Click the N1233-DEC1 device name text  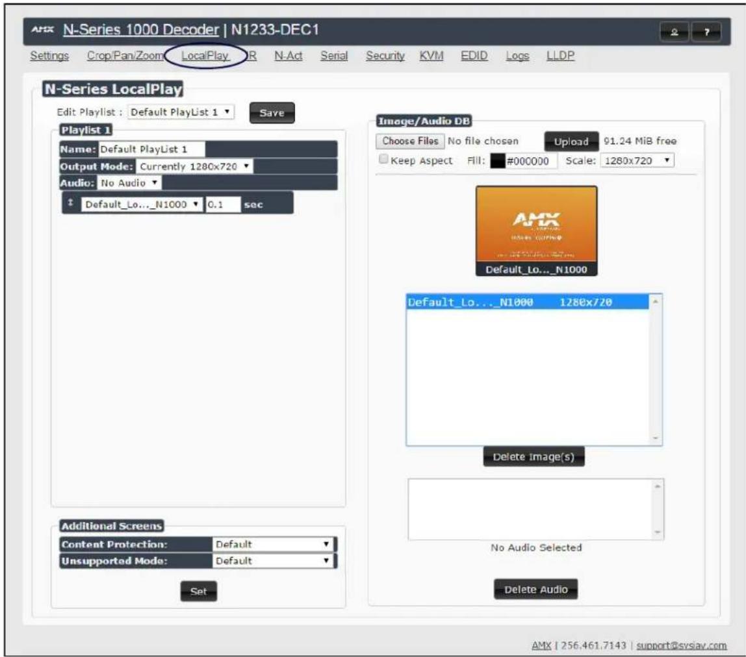(275, 30)
